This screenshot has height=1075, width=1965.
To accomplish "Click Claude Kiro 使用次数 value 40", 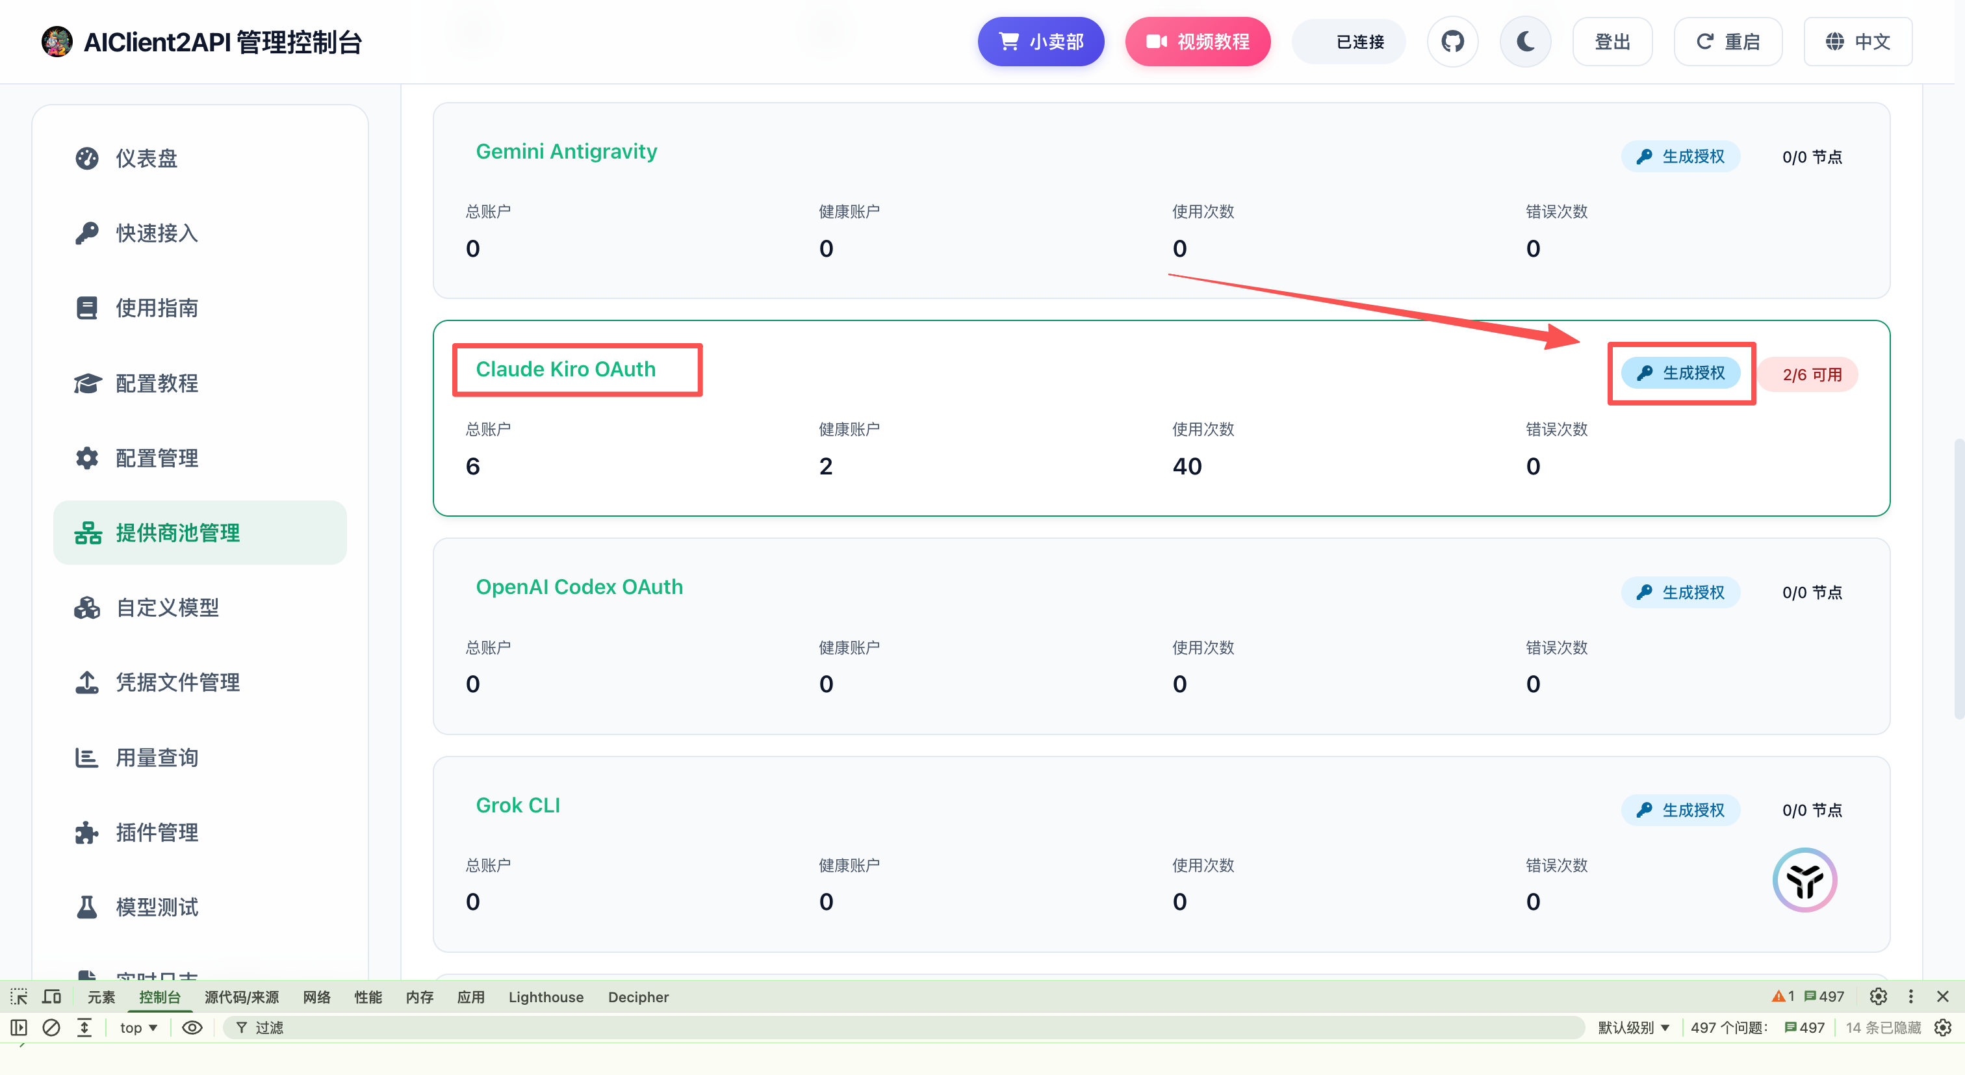I will 1187,466.
